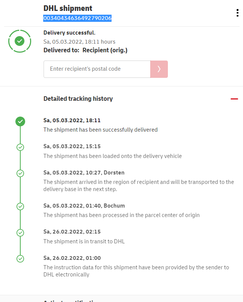
Task: Click the filled green delivered checkmark icon
Action: coord(20,121)
